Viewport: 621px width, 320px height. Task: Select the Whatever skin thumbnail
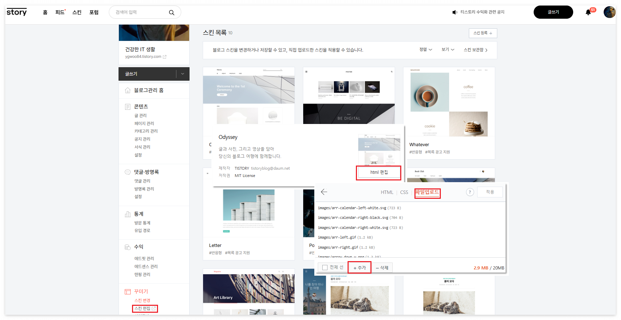(x=449, y=102)
